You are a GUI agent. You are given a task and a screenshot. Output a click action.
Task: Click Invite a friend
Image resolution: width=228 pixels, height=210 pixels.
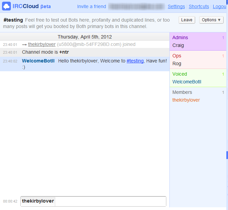point(91,6)
